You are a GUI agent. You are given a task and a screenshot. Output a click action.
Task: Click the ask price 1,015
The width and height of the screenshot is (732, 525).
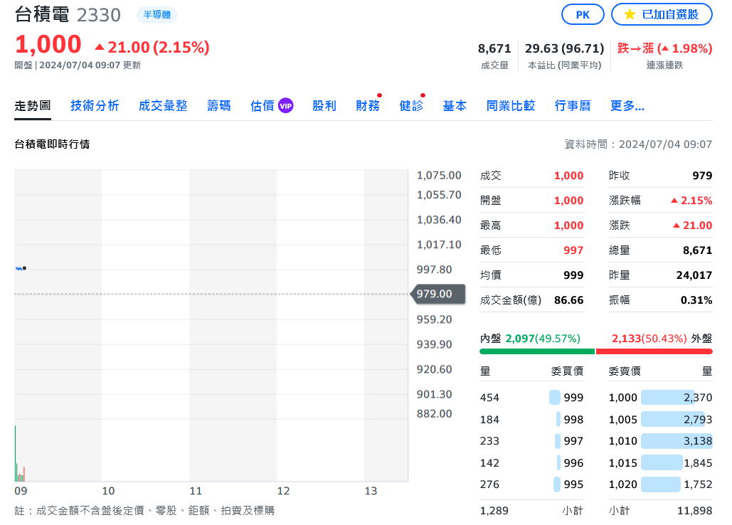point(622,463)
